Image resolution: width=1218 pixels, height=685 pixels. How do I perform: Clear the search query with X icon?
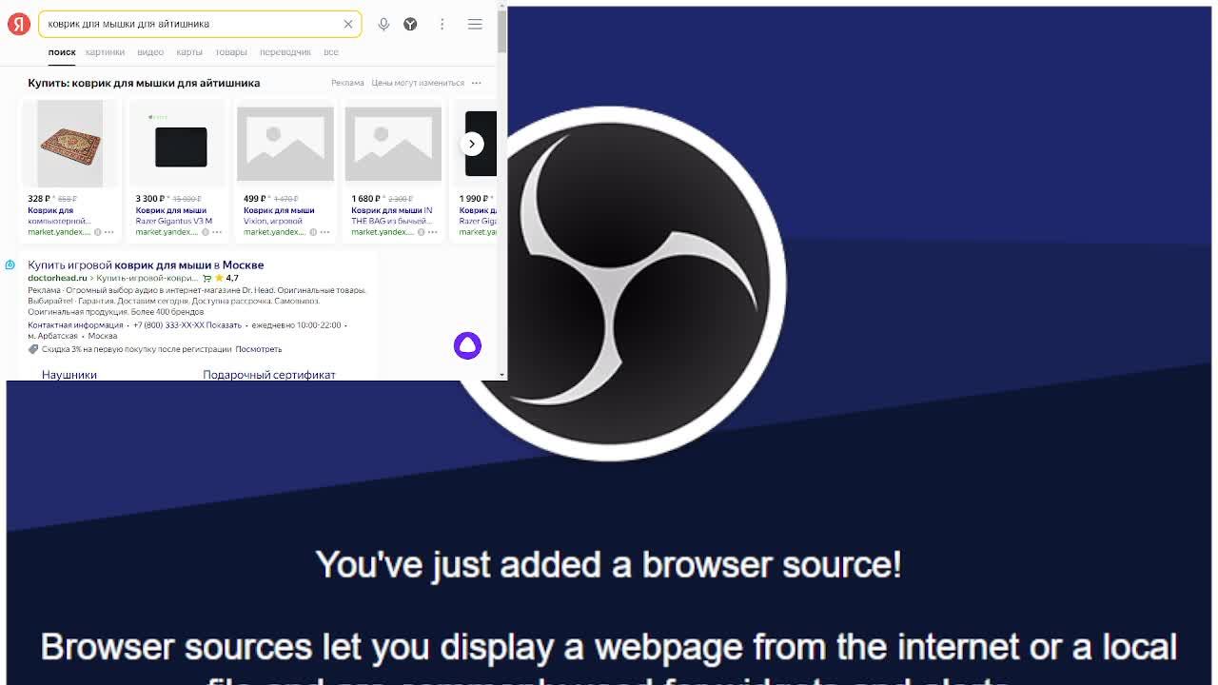pos(348,24)
